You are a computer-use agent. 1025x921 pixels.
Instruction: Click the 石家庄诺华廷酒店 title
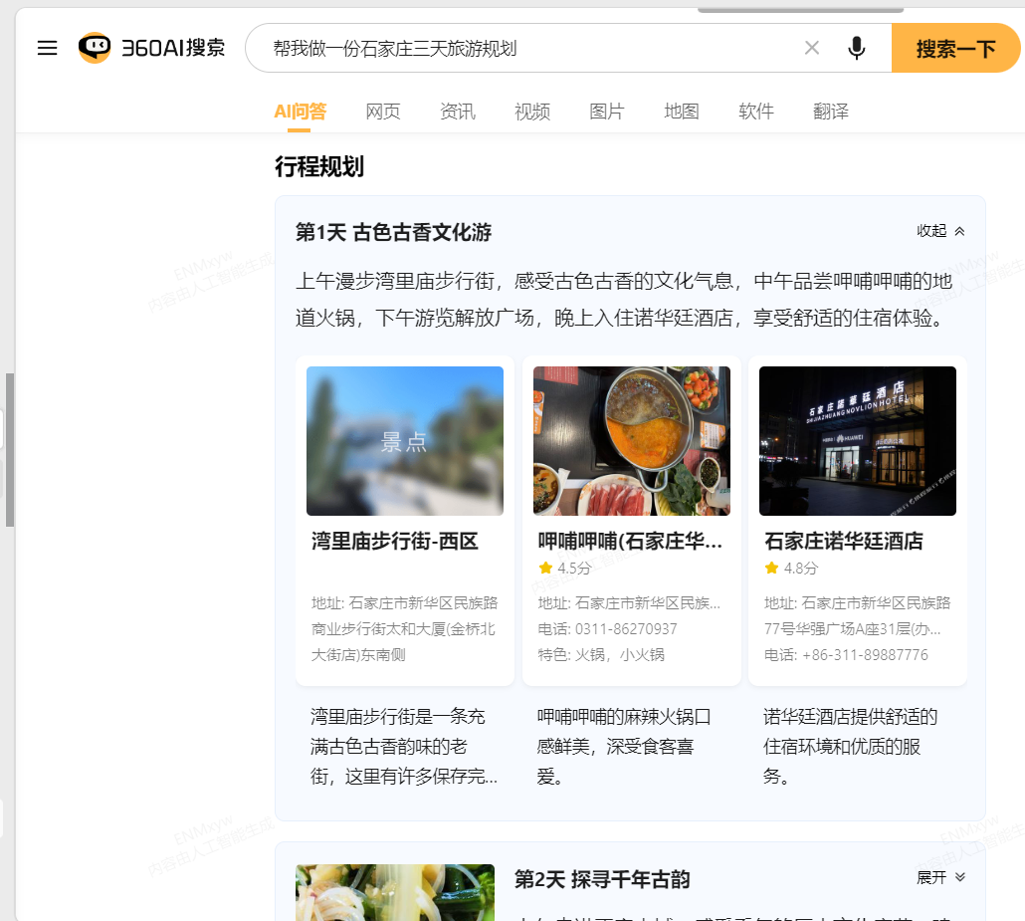pyautogui.click(x=844, y=541)
